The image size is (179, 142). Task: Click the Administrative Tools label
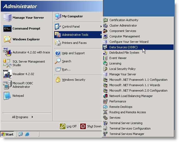click(75, 35)
